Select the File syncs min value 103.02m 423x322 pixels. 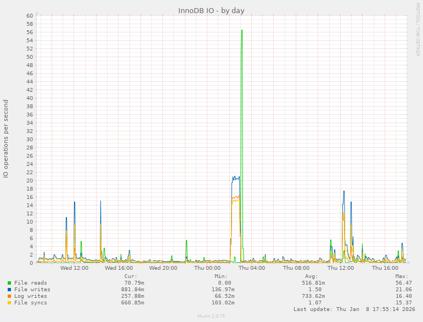pos(223,303)
